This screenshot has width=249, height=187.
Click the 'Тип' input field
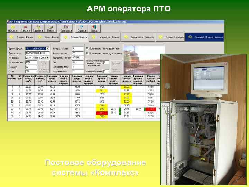point(78,62)
